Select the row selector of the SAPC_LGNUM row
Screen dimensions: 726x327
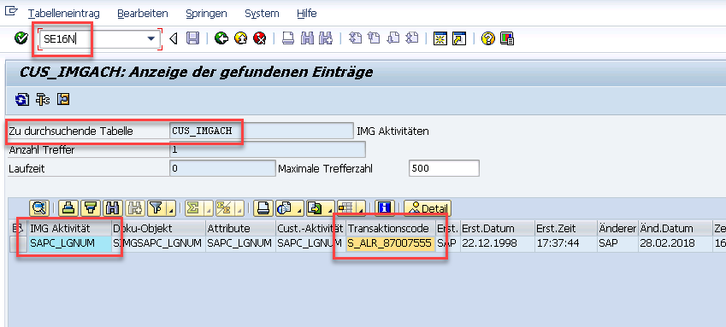coord(18,243)
